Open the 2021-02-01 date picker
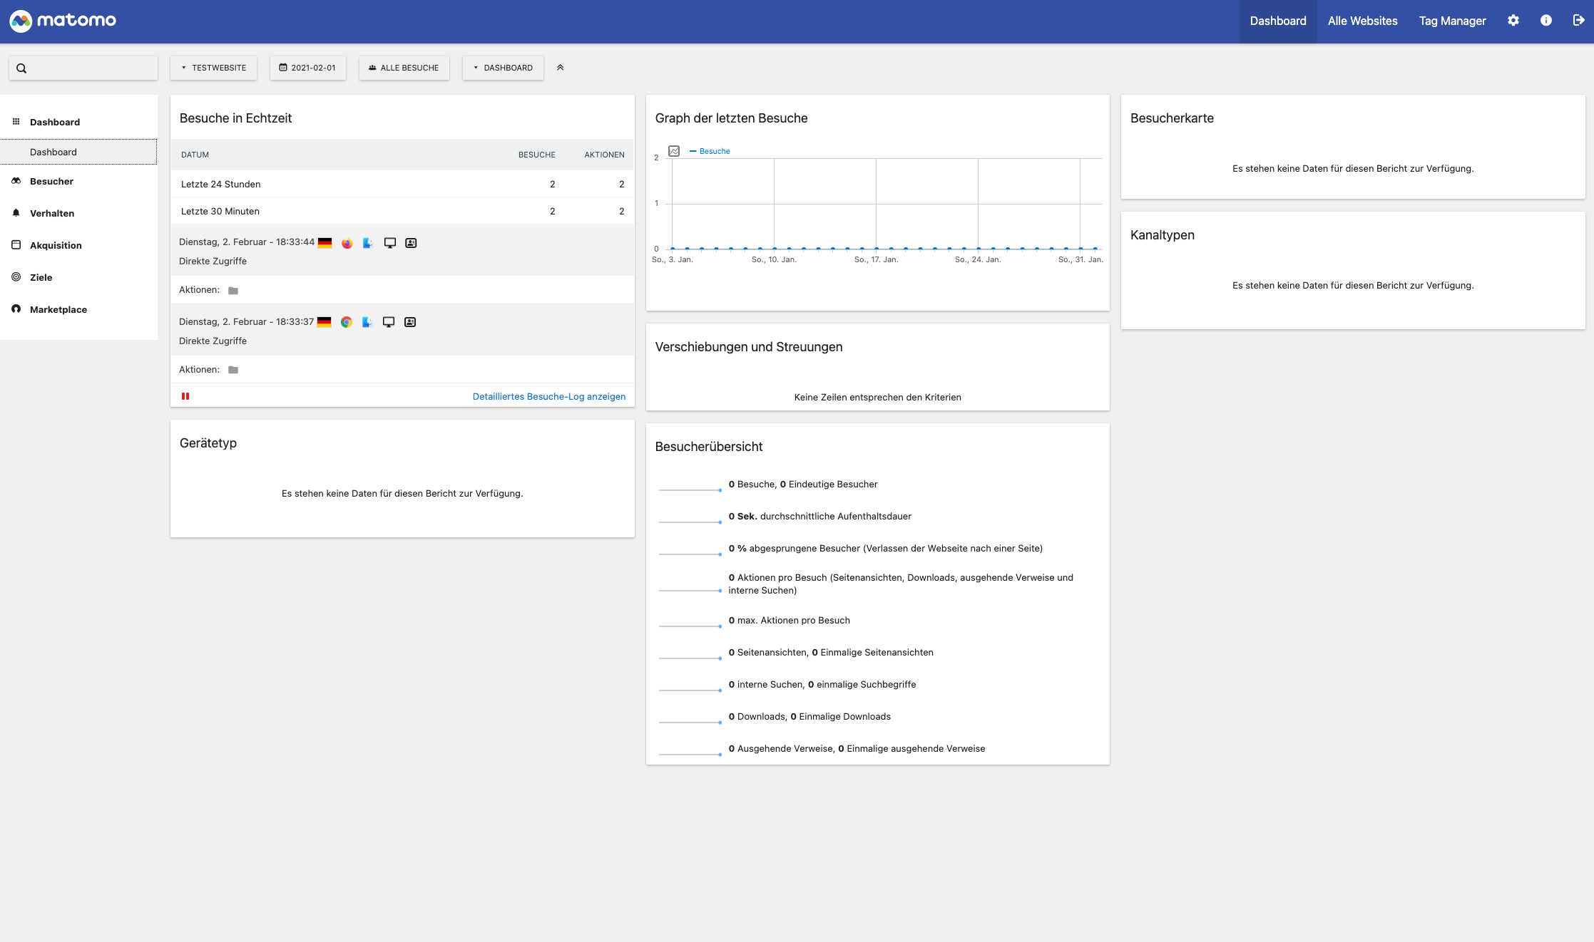 point(307,68)
